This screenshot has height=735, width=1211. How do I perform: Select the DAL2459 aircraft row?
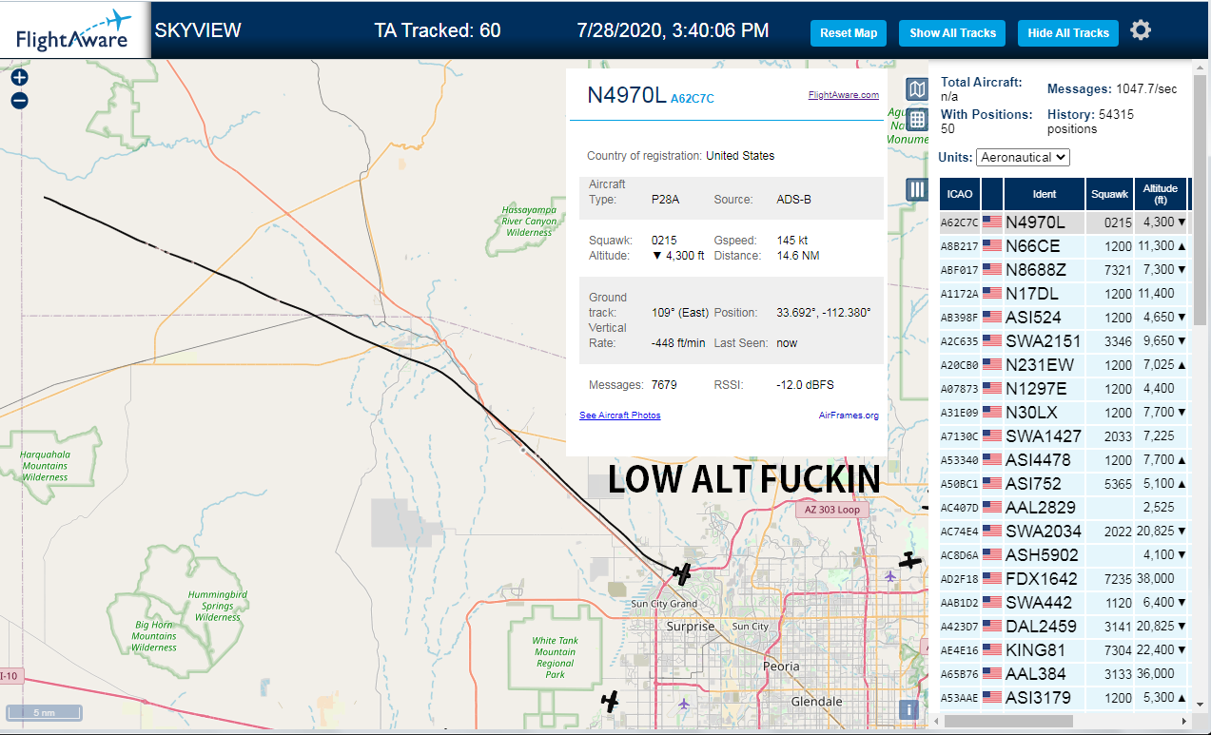click(1065, 626)
